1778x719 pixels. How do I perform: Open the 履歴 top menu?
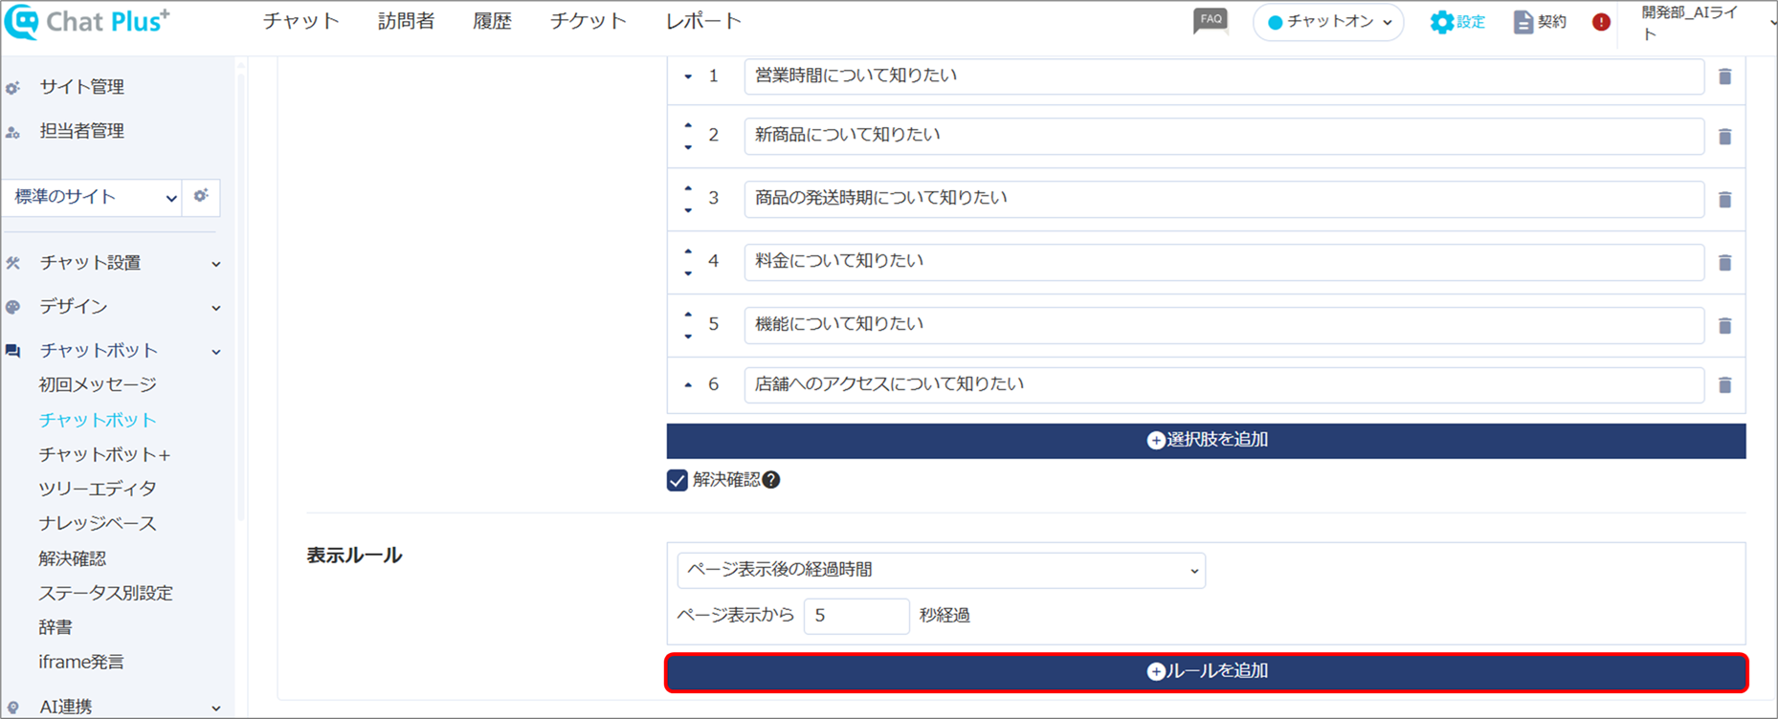[492, 21]
